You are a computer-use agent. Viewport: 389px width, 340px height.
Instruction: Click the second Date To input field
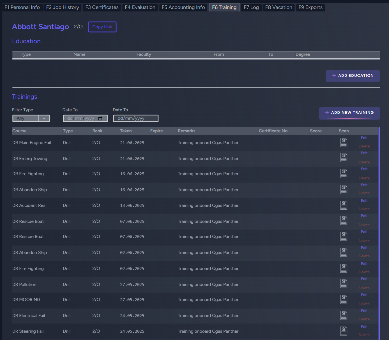pyautogui.click(x=136, y=119)
